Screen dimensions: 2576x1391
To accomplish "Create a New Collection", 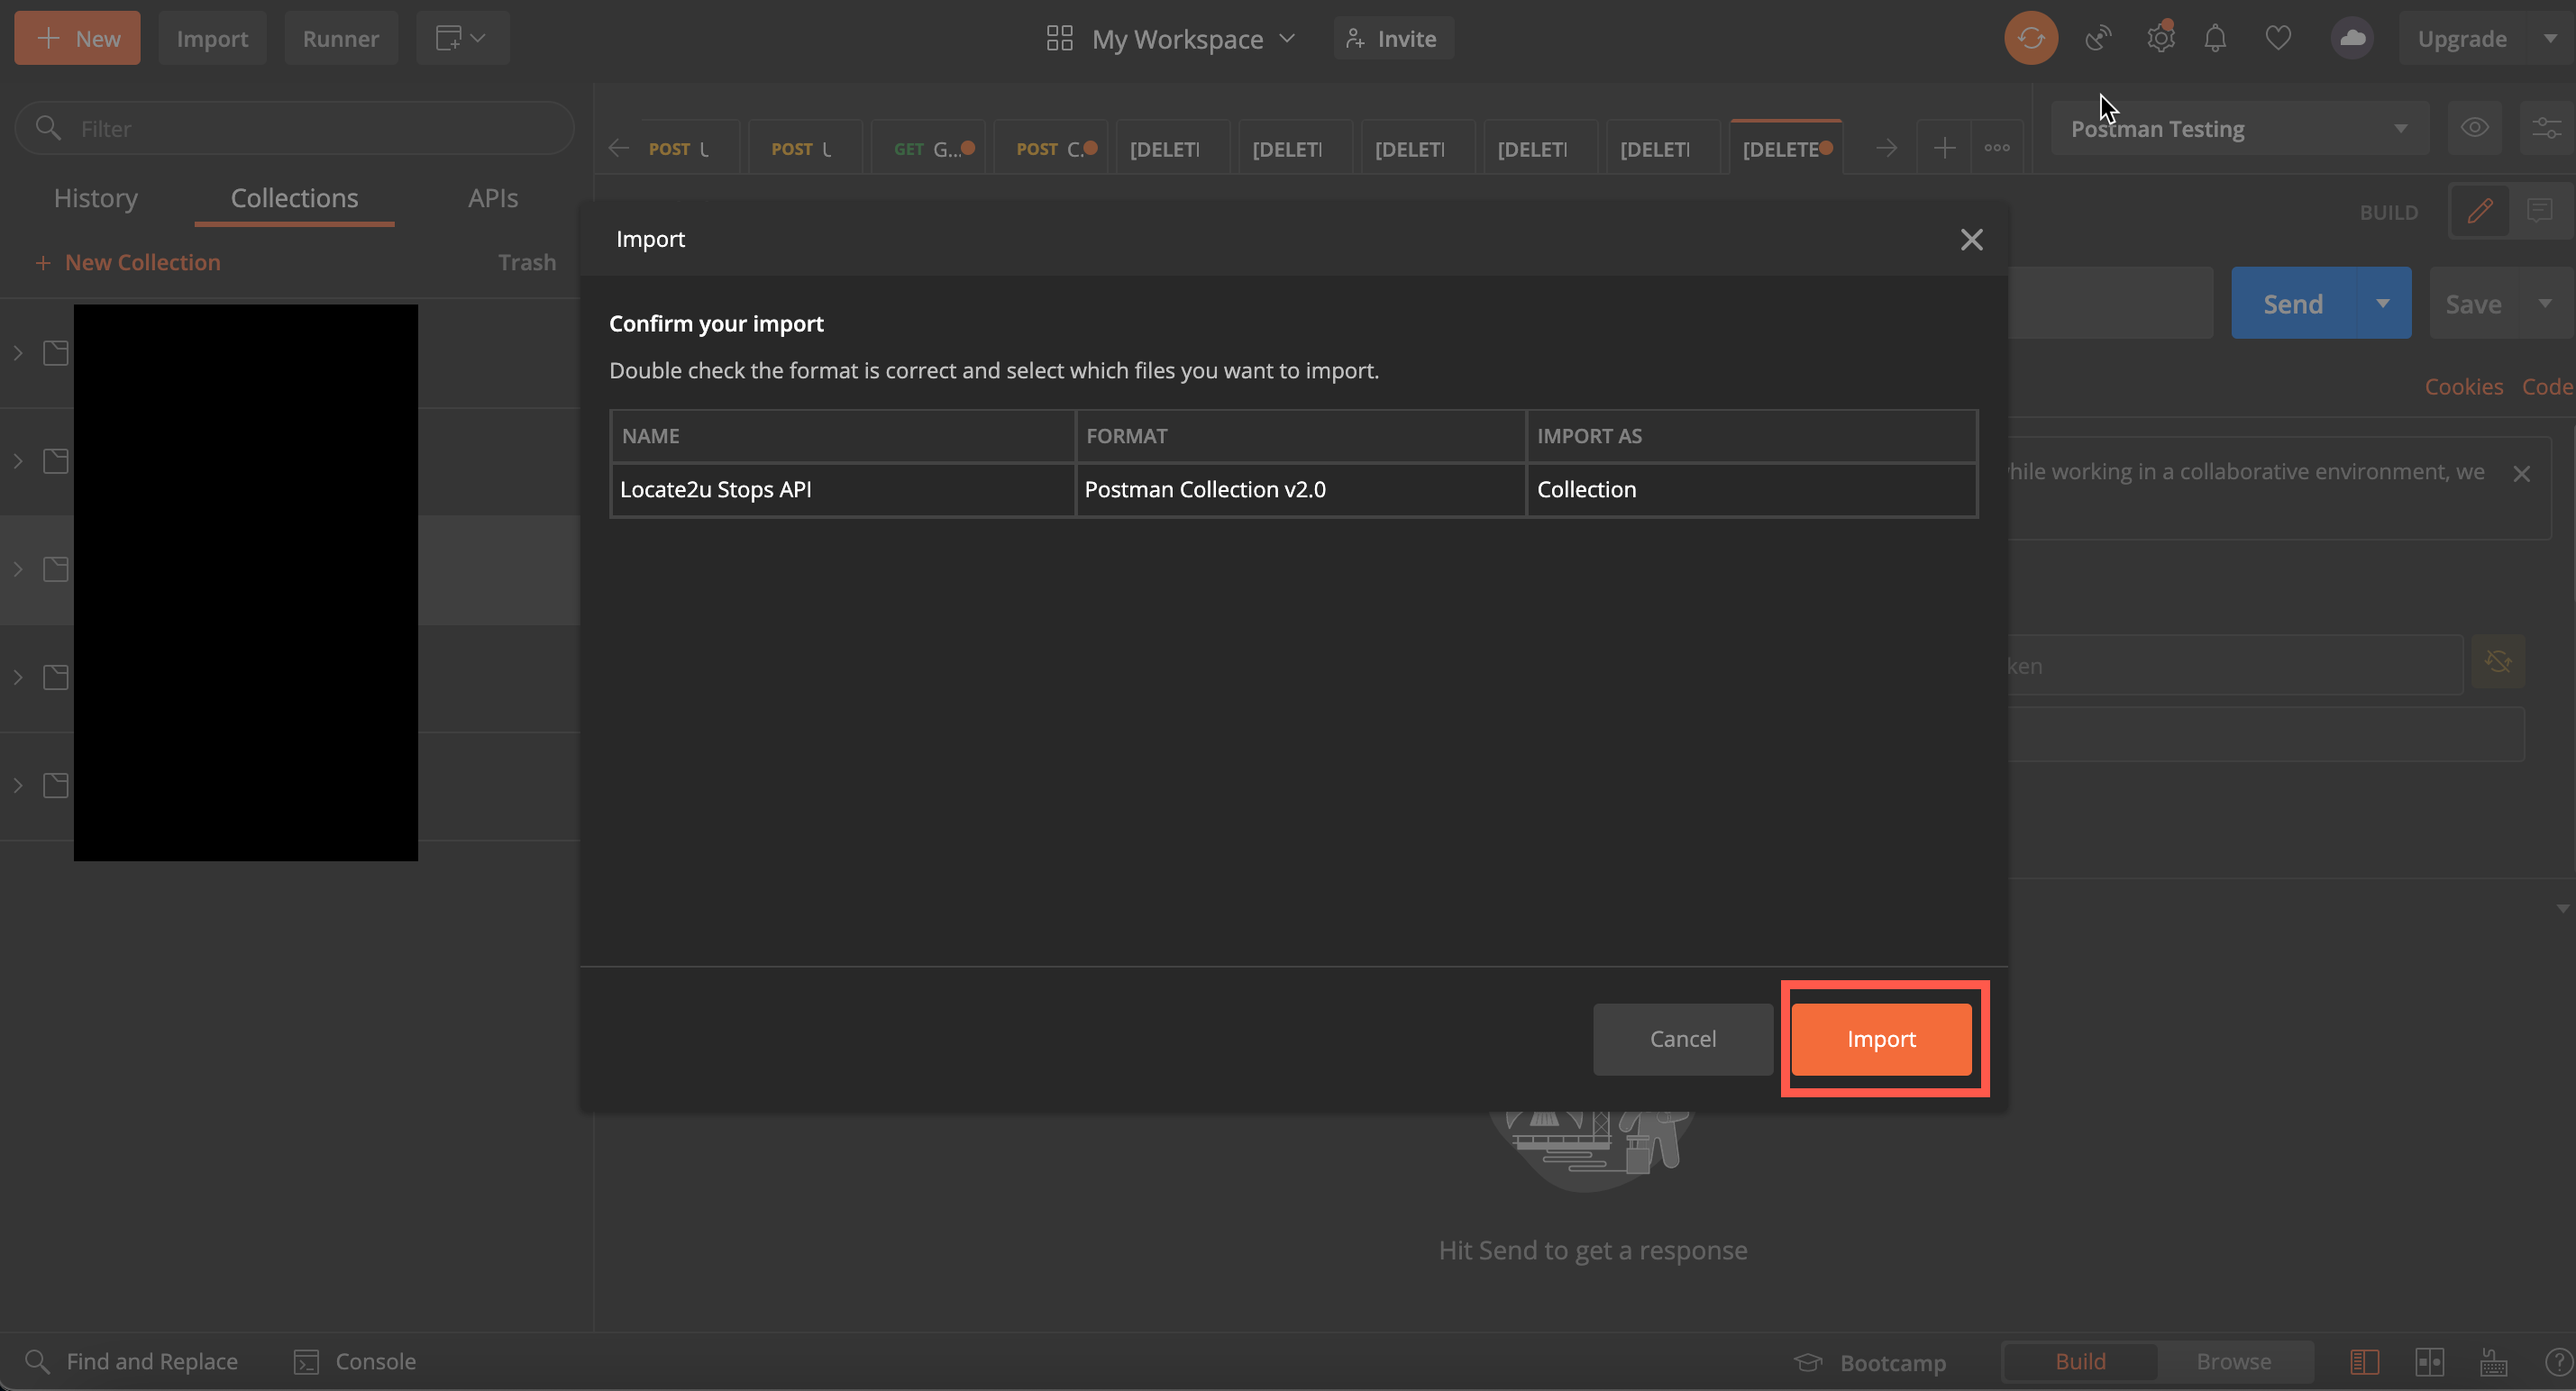I will [128, 262].
